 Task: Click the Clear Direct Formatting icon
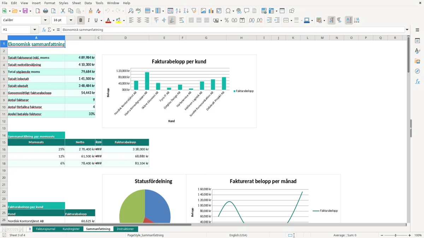pyautogui.click(x=98, y=11)
